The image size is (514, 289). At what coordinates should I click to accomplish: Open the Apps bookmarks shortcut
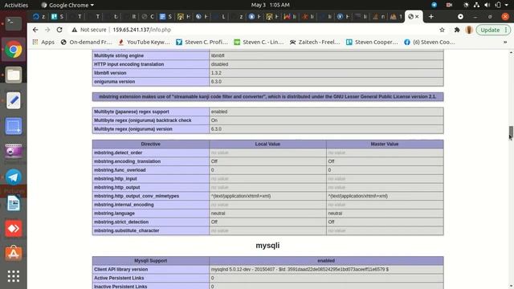click(x=43, y=42)
